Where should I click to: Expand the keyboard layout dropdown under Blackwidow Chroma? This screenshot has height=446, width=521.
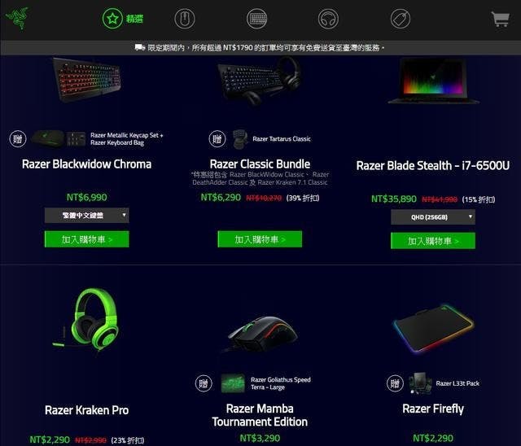click(x=87, y=216)
